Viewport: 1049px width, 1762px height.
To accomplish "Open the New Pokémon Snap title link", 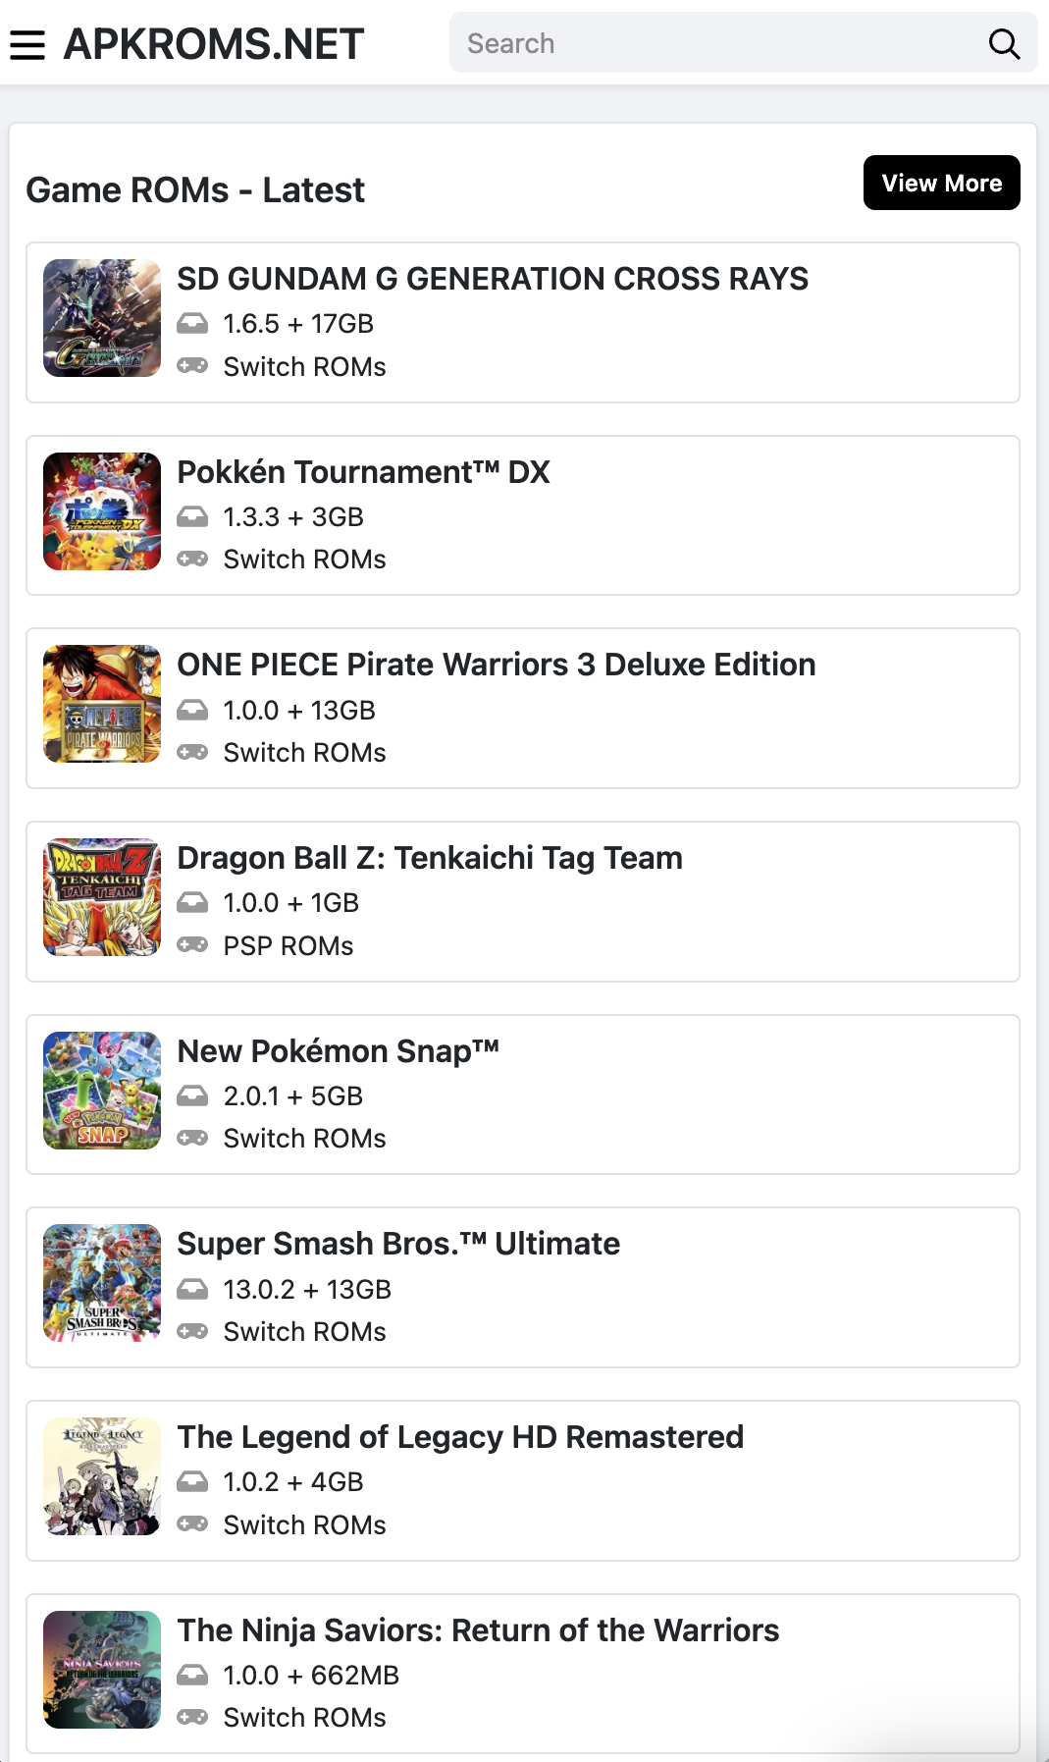I will click(x=339, y=1051).
